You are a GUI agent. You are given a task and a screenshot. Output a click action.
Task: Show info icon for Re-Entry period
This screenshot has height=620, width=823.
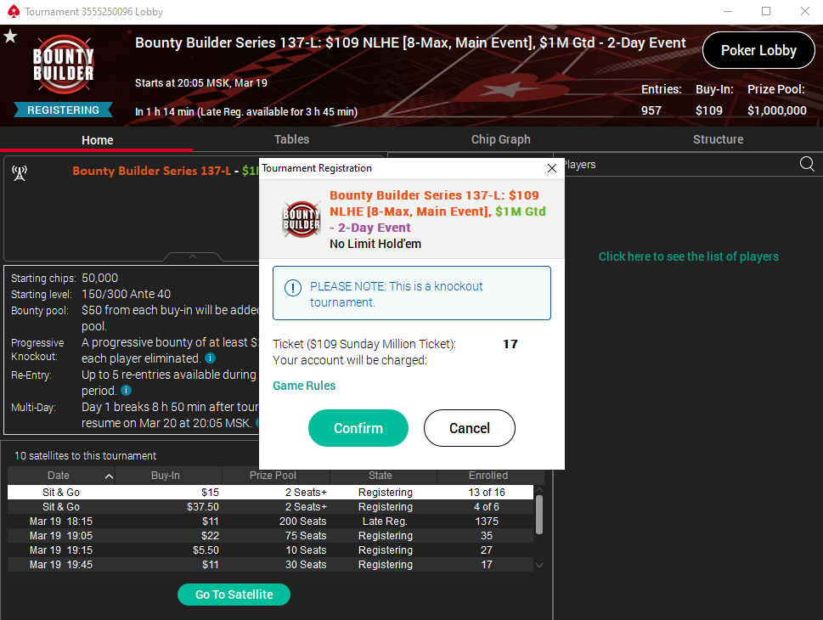click(126, 390)
